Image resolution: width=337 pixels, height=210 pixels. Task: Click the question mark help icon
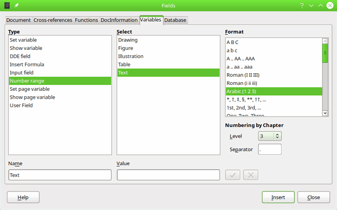click(x=302, y=5)
